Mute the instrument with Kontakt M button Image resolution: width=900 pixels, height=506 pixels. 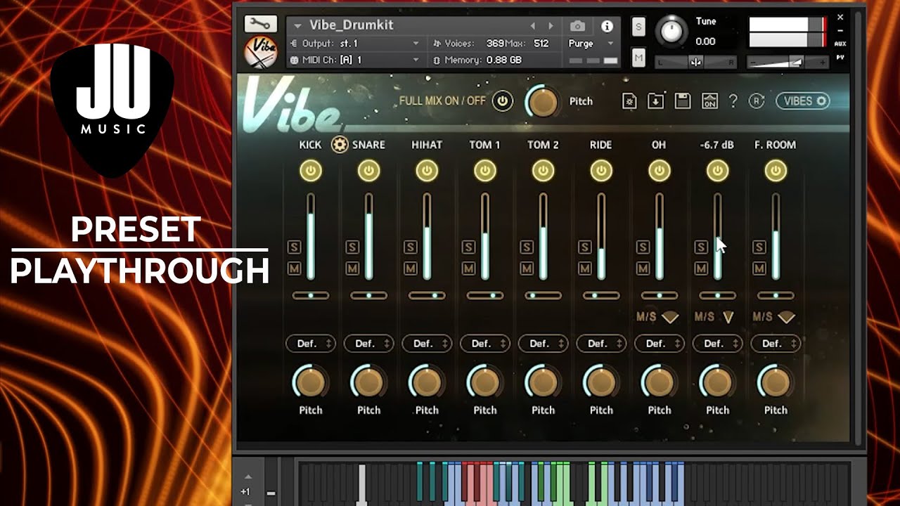(638, 59)
